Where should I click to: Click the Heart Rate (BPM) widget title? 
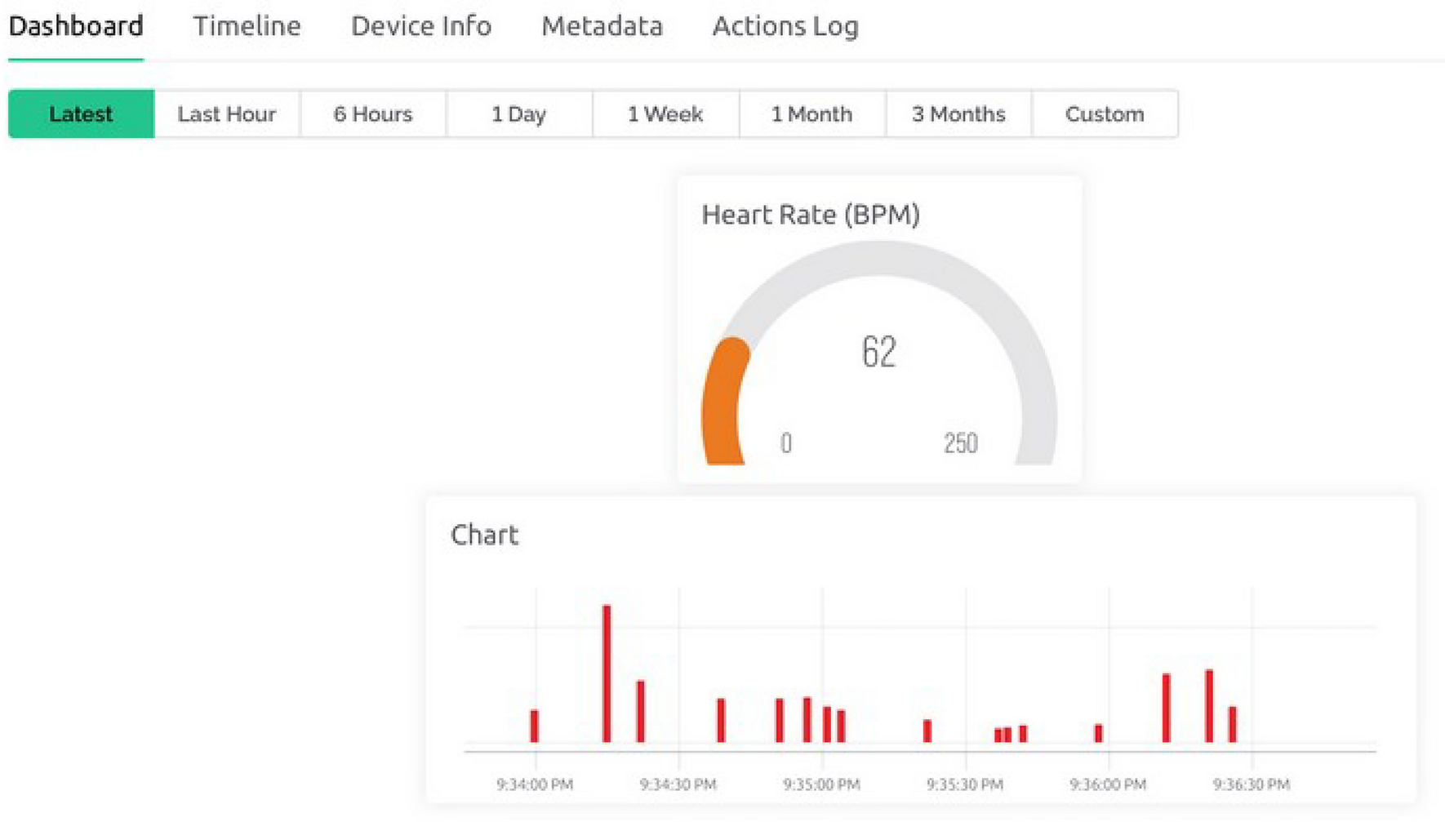(x=811, y=215)
